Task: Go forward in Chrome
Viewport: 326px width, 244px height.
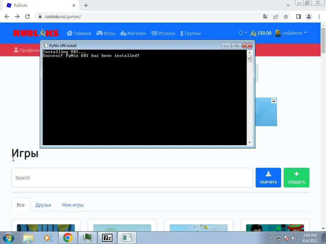Action: click(x=17, y=17)
